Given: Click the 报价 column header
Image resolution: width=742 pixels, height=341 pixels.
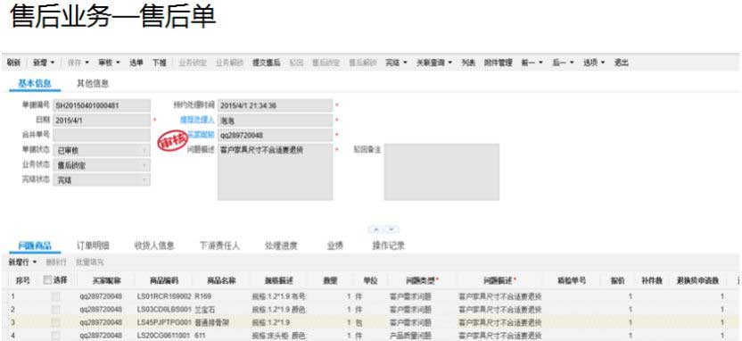Looking at the screenshot, I should tap(617, 280).
